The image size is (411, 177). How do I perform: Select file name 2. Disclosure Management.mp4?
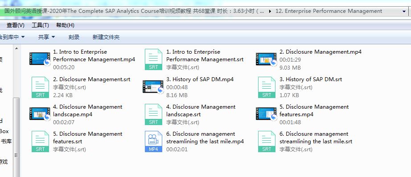321,52
